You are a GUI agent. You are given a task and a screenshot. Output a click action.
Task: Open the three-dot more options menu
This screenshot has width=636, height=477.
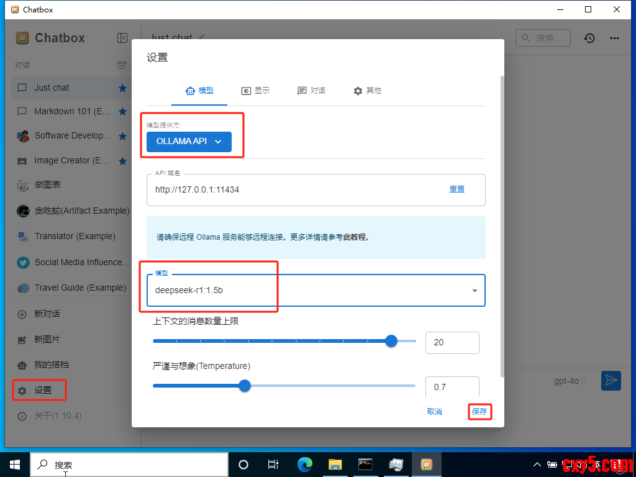pos(614,38)
